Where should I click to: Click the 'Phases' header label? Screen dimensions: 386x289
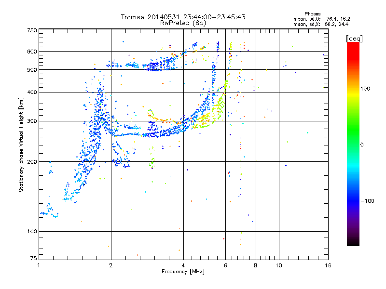point(312,14)
